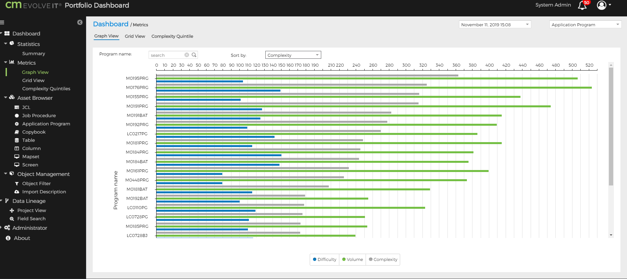Click the Object Filter funnel icon
The height and width of the screenshot is (279, 627).
point(17,183)
